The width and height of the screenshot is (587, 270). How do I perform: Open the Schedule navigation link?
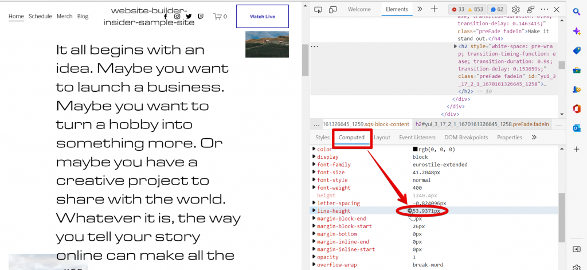(x=40, y=17)
